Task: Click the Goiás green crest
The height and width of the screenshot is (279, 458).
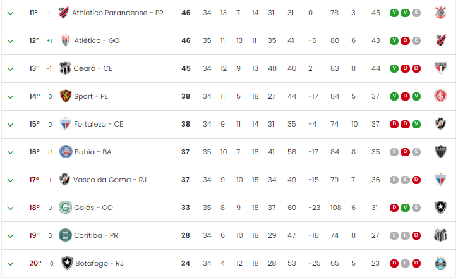Action: click(x=65, y=208)
